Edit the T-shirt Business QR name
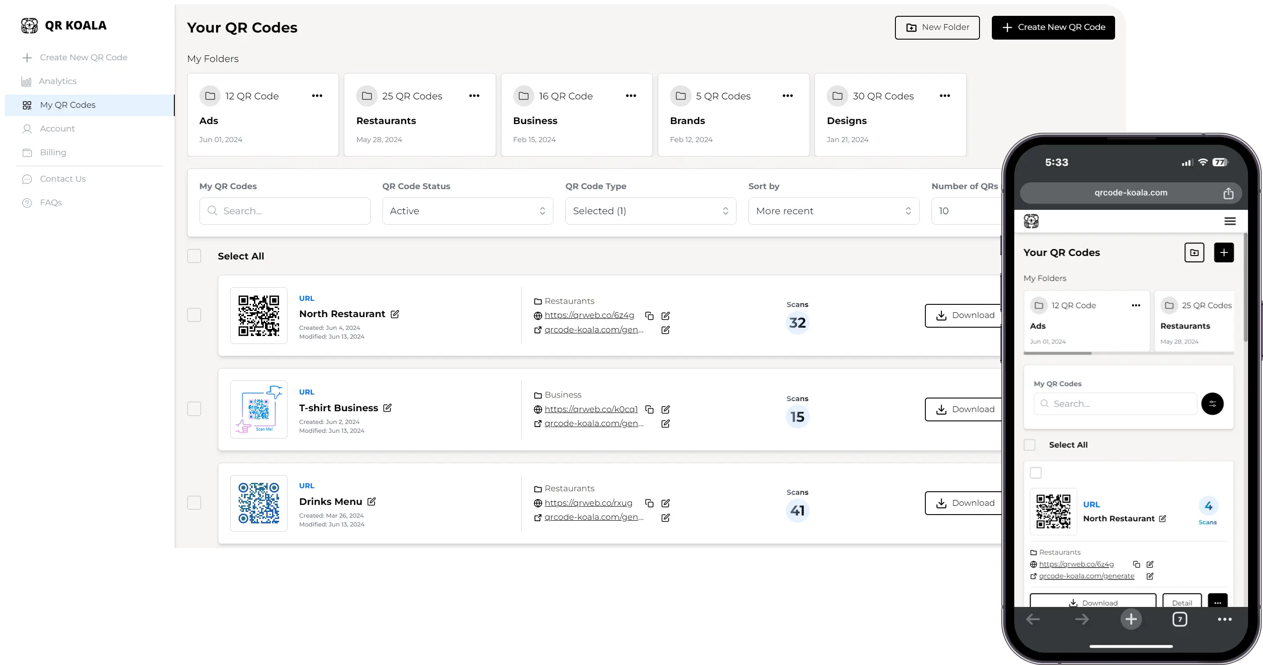Image resolution: width=1263 pixels, height=665 pixels. click(387, 408)
